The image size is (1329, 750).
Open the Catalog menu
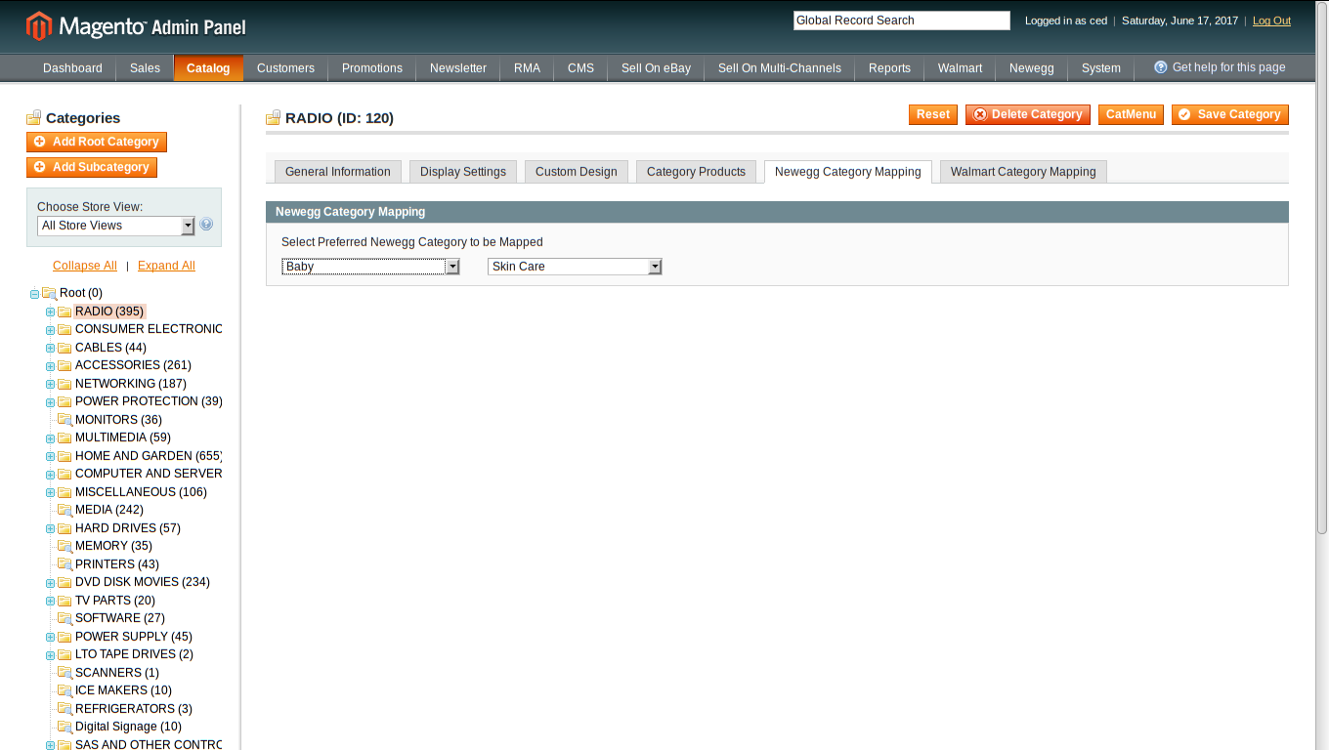tap(208, 68)
